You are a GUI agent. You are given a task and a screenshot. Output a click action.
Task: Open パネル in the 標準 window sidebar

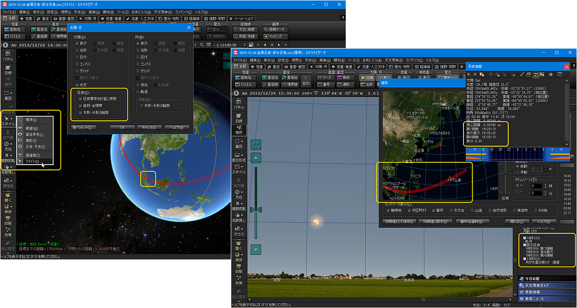pos(238,104)
